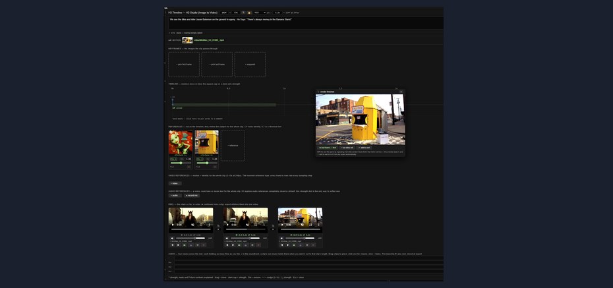
Task: Click 'text beats — click here to pin words'
Action: click(x=198, y=119)
